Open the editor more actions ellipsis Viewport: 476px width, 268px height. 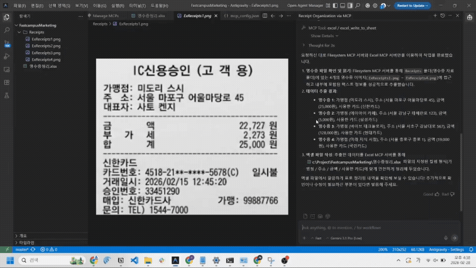point(289,16)
